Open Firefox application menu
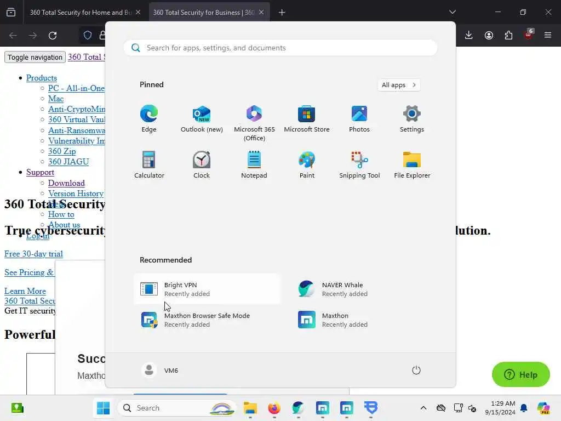This screenshot has width=561, height=421. coord(548,35)
